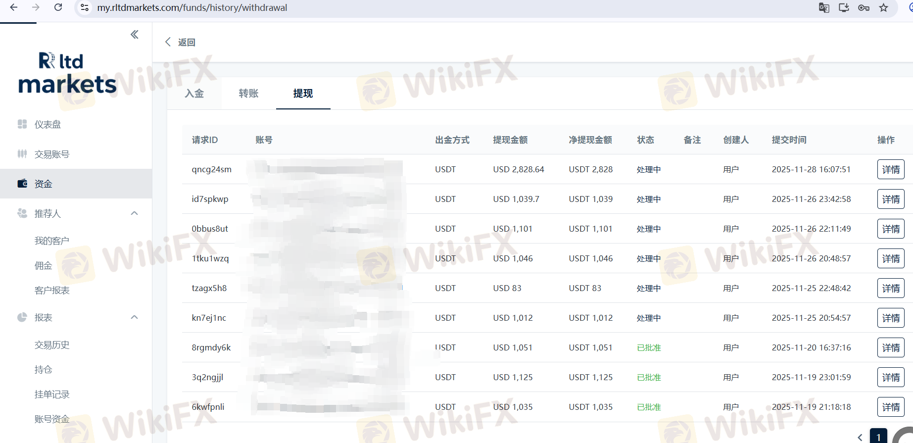Open the Google Translate page icon
913x443 pixels.
pyautogui.click(x=824, y=7)
